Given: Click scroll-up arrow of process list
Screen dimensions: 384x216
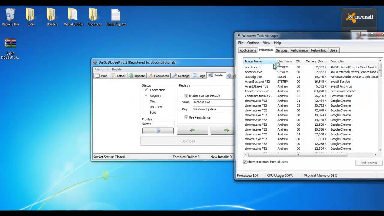Looking at the screenshot, I should coord(380,61).
